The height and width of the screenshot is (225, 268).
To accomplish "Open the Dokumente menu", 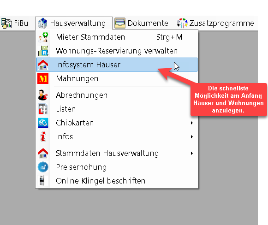I will tap(141, 23).
